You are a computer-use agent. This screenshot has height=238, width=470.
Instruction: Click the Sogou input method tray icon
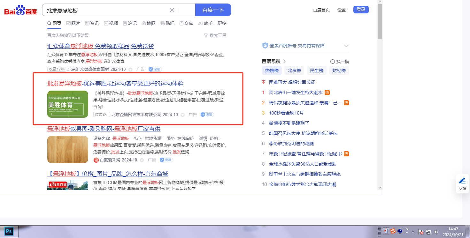(393, 231)
